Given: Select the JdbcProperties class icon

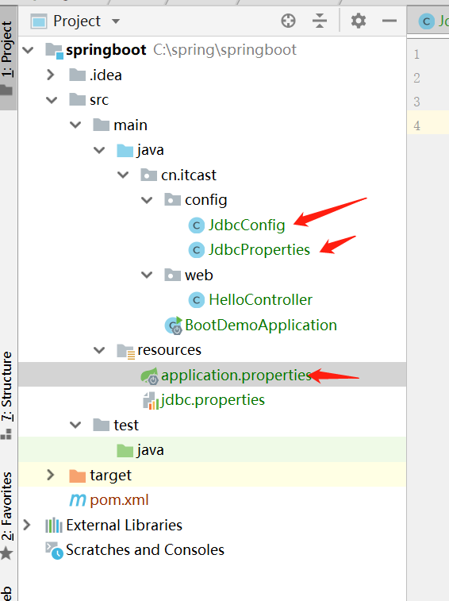Looking at the screenshot, I should [197, 250].
